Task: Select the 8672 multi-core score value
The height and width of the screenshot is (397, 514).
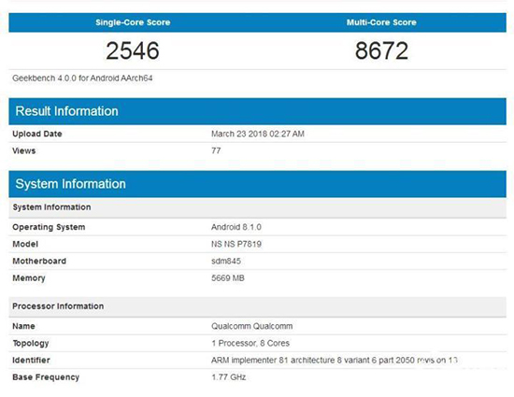Action: pyautogui.click(x=381, y=50)
